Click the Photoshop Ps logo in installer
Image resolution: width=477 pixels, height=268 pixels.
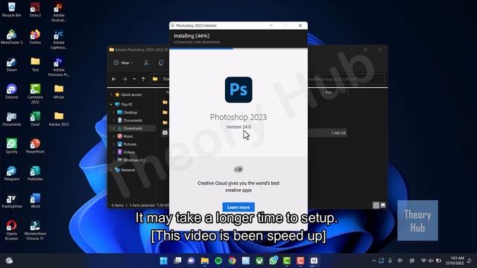click(x=238, y=89)
